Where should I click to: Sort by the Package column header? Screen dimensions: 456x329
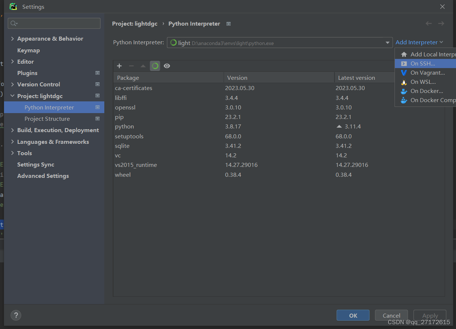(169, 78)
